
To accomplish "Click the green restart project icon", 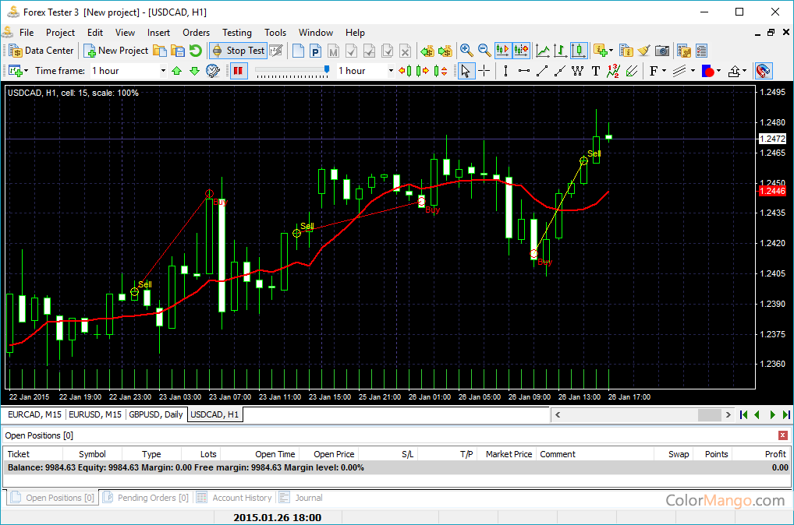I will point(196,51).
